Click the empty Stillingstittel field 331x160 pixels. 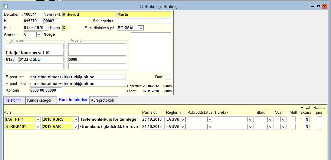click(x=144, y=21)
